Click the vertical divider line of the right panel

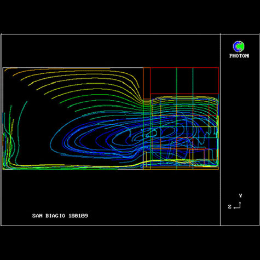tap(221, 130)
